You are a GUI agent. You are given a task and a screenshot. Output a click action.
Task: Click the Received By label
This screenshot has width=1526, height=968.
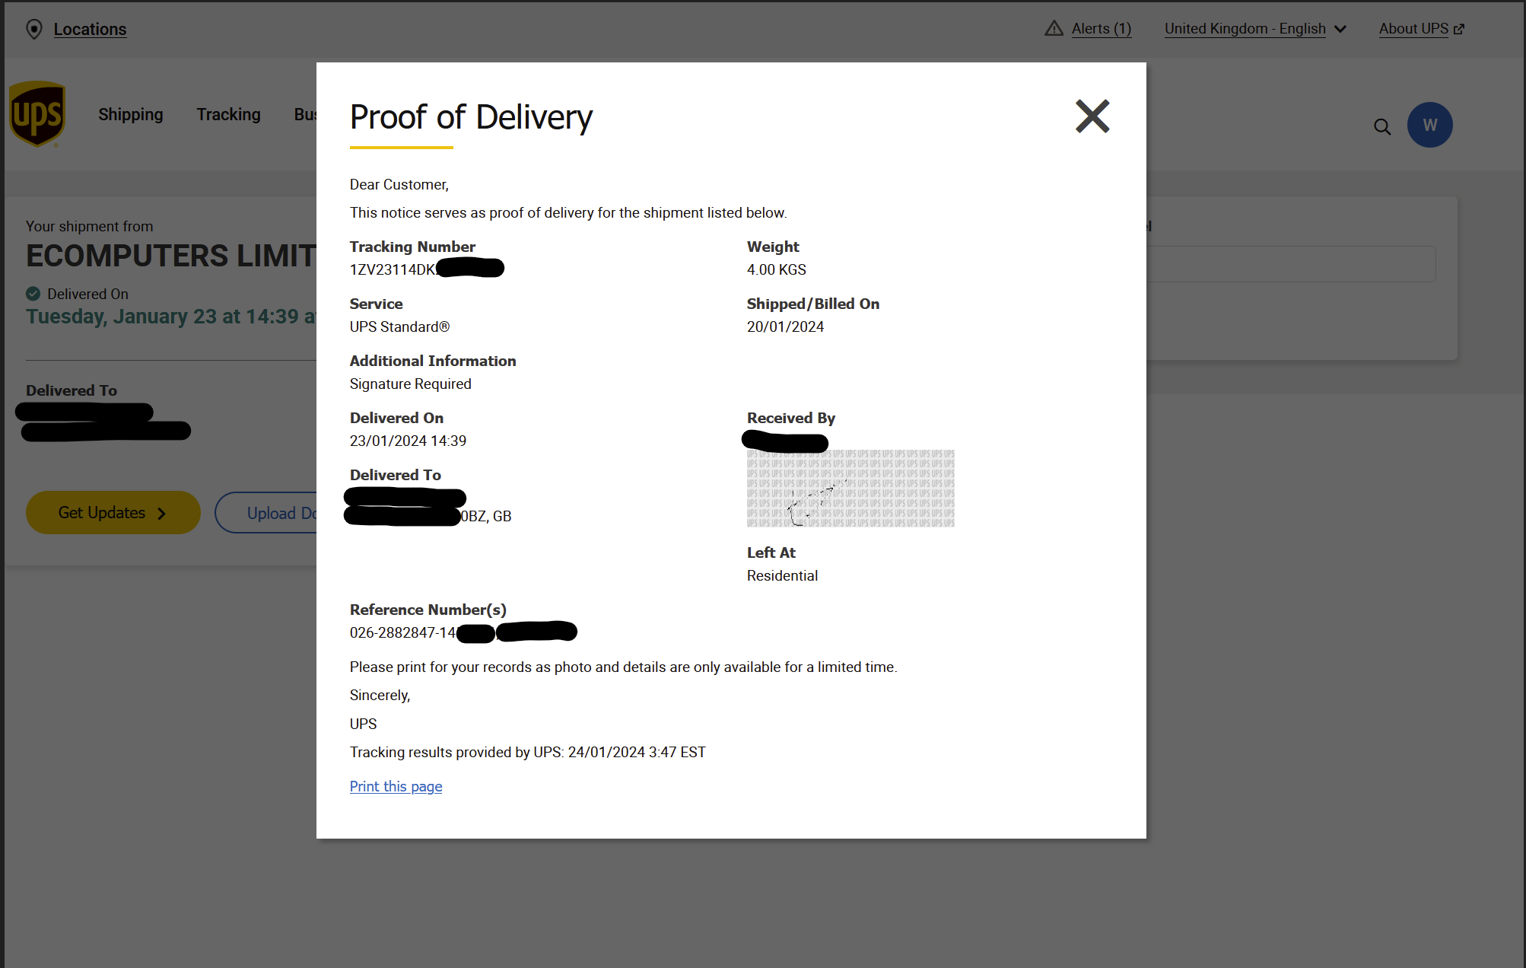click(x=790, y=418)
